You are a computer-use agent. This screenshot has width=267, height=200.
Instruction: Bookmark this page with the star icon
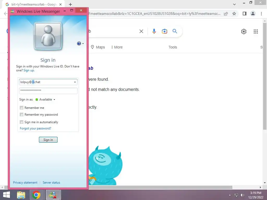click(234, 14)
